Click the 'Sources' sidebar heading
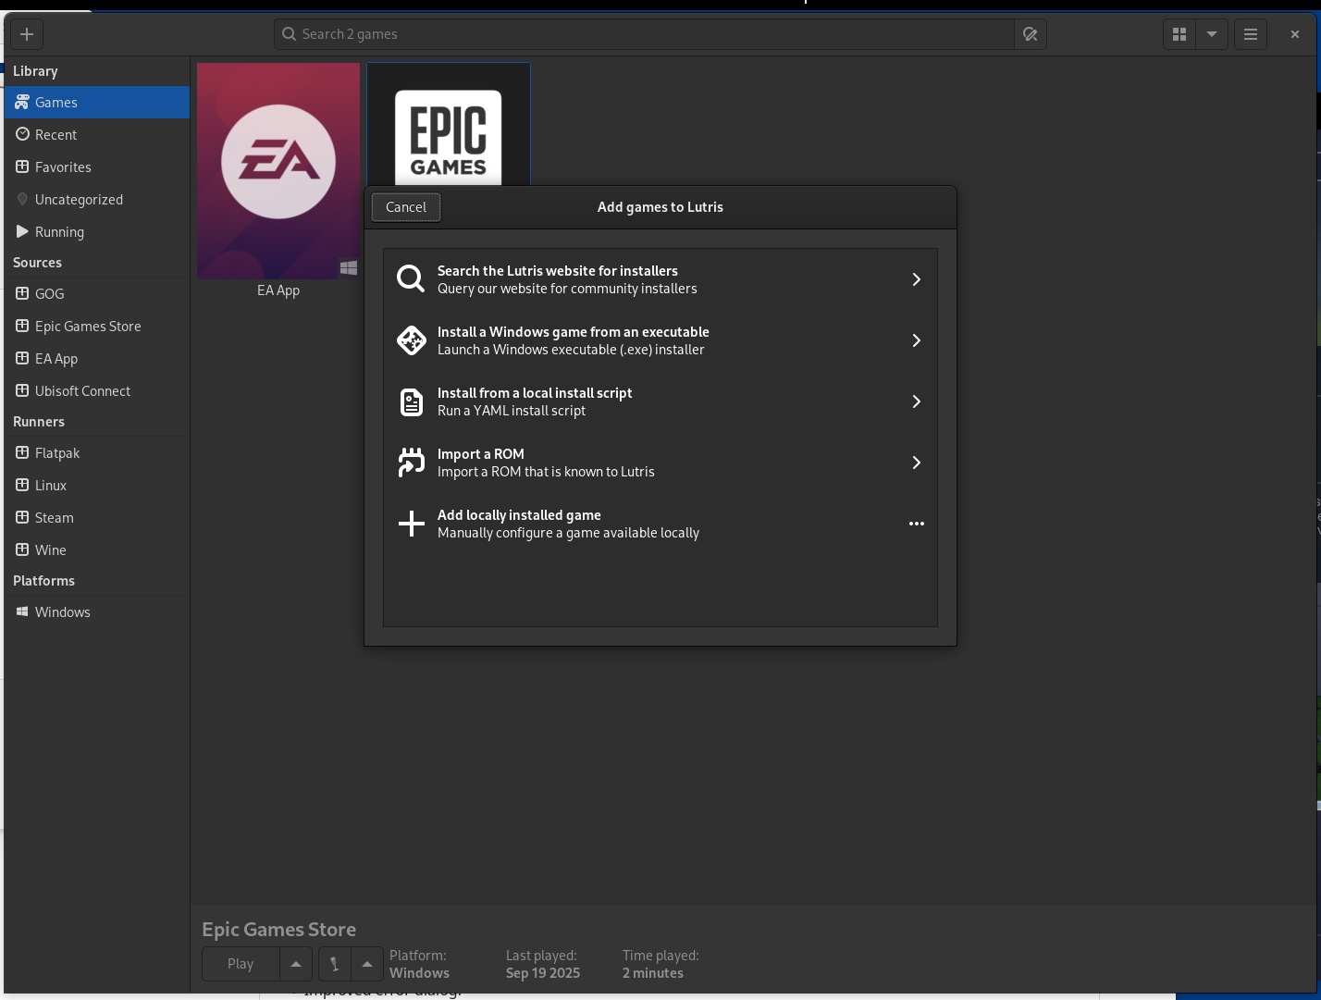Viewport: 1321px width, 1000px height. 38,263
